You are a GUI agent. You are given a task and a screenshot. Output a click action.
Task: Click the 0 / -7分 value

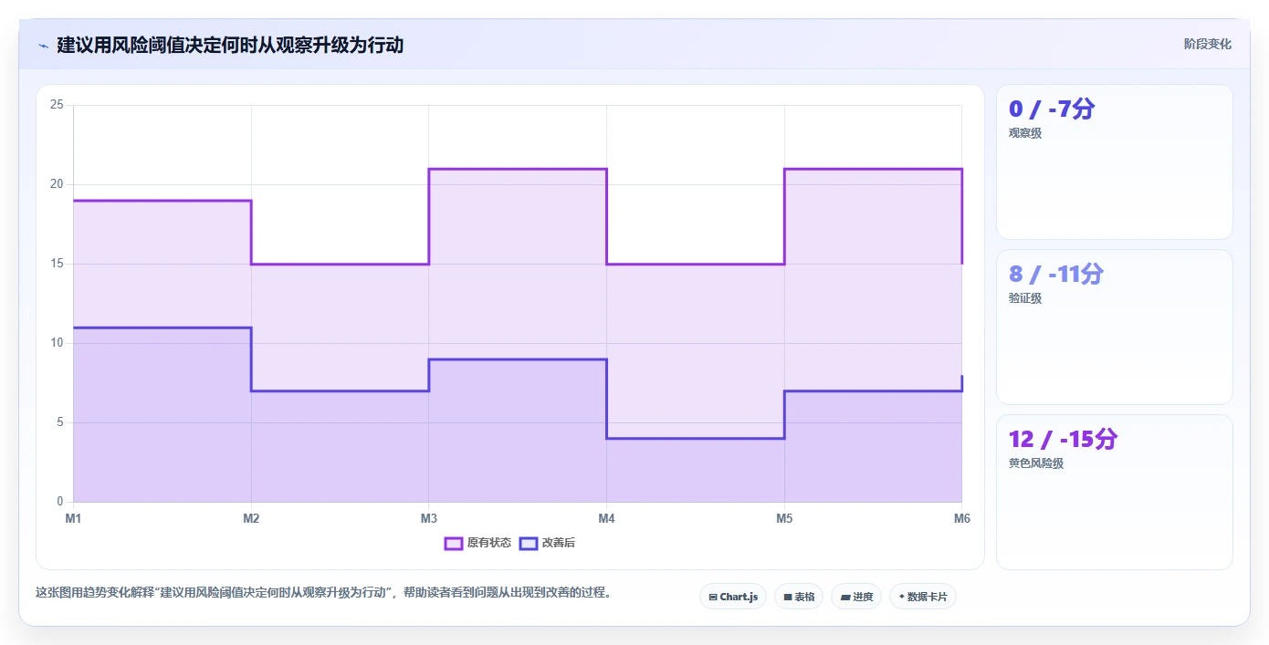pyautogui.click(x=1051, y=109)
